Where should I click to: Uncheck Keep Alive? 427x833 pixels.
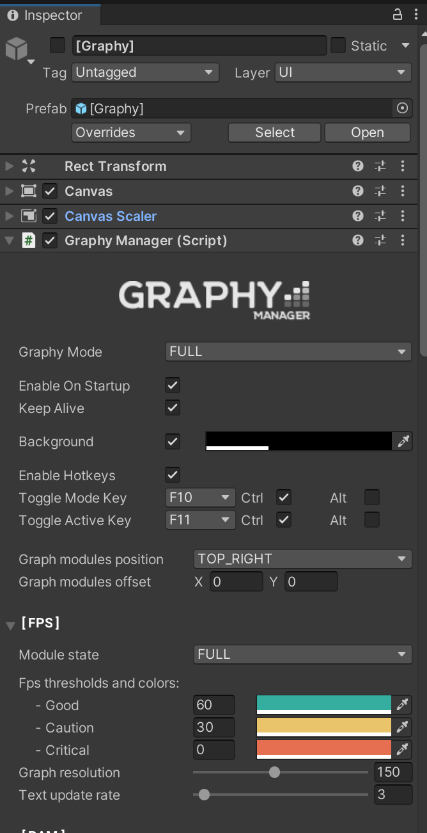173,408
